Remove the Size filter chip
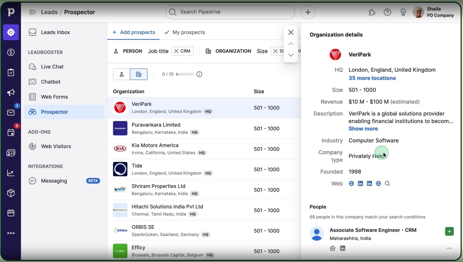Viewport: 463px width, 262px height. point(275,51)
